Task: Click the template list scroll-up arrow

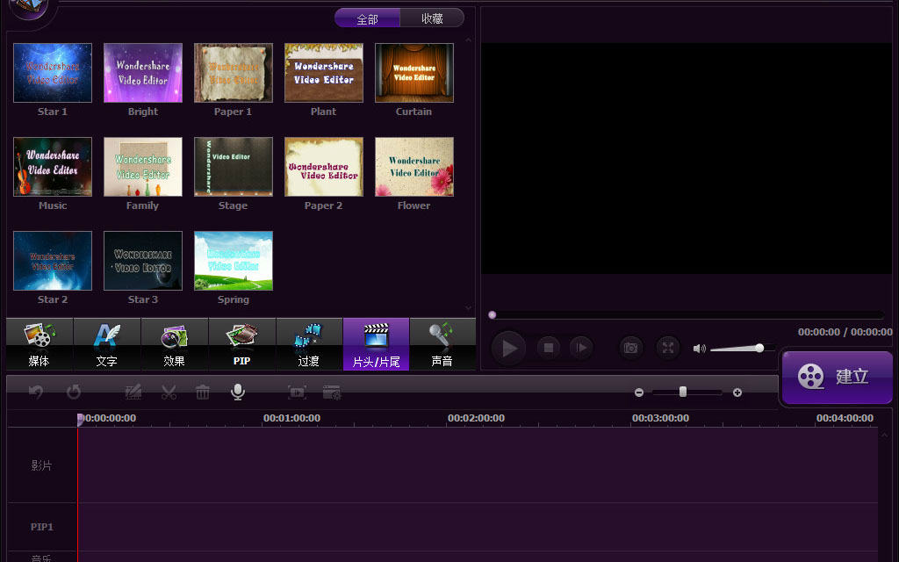Action: click(469, 40)
